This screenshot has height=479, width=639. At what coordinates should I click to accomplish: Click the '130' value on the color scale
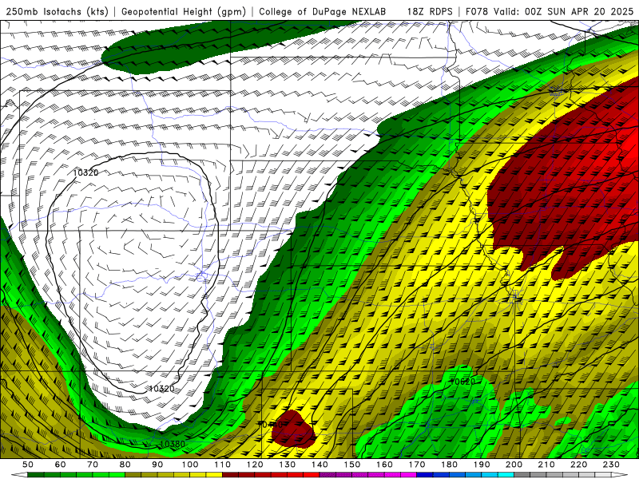[288, 465]
